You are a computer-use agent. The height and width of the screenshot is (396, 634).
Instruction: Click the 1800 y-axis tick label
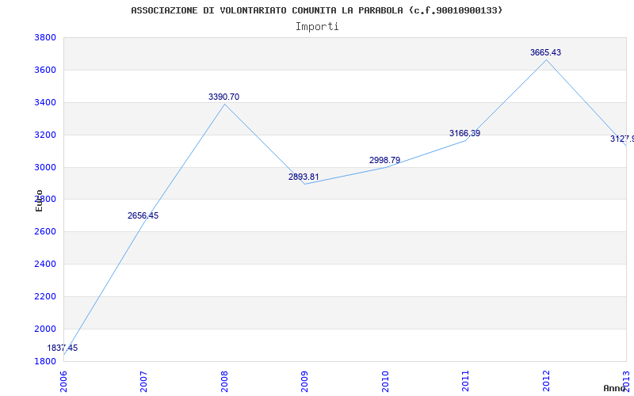click(x=46, y=361)
